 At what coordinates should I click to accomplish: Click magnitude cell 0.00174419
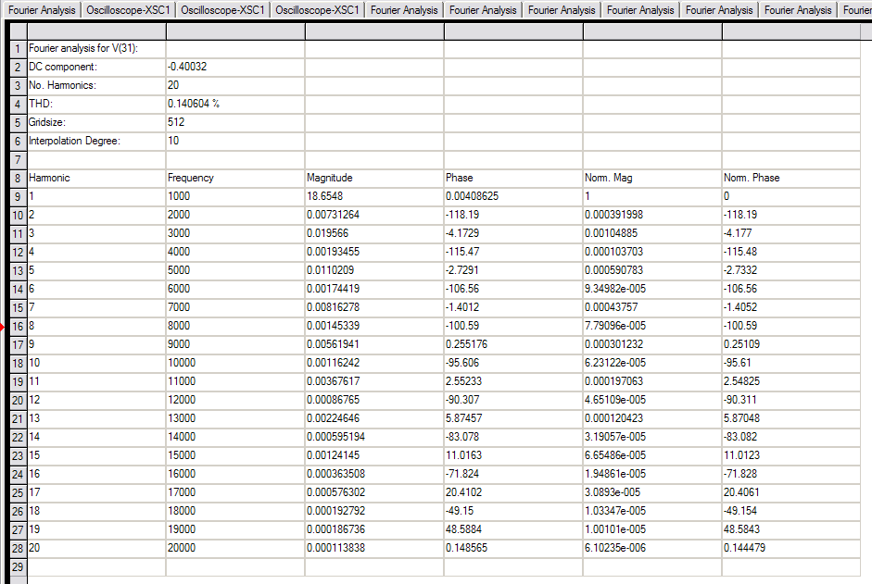[374, 289]
